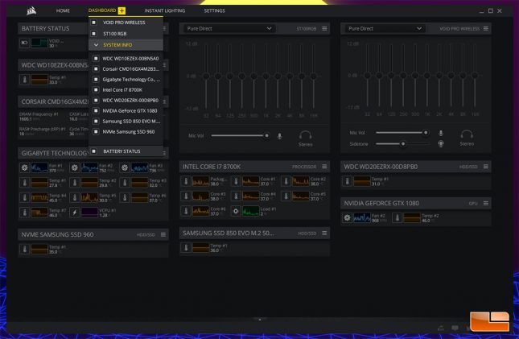Viewport: 519px width, 339px height.
Task: Open the WDC WD20EZRX-00D8PB0 panel menu
Action: [485, 167]
